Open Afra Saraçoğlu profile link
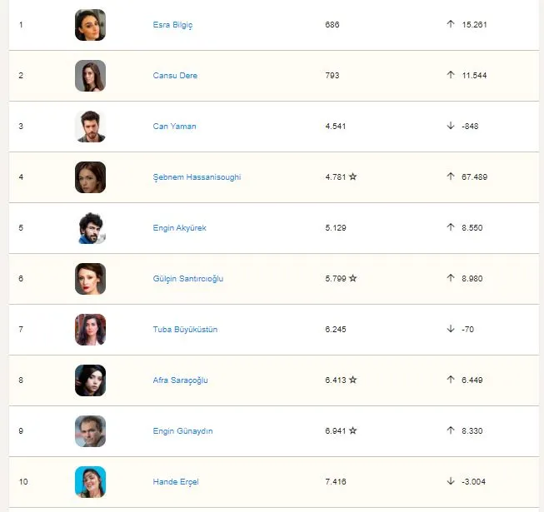Viewport: 544px width, 512px height. coord(181,380)
